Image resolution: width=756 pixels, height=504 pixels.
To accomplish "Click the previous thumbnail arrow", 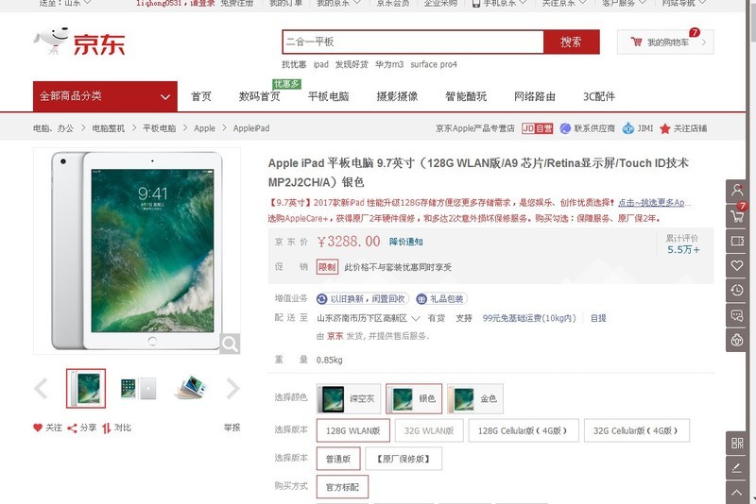I will 42,389.
